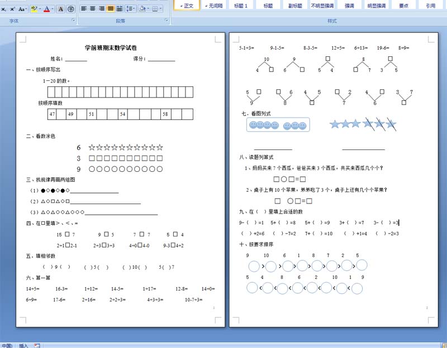
Task: Apply subscript formatting
Action: (x=4, y=9)
